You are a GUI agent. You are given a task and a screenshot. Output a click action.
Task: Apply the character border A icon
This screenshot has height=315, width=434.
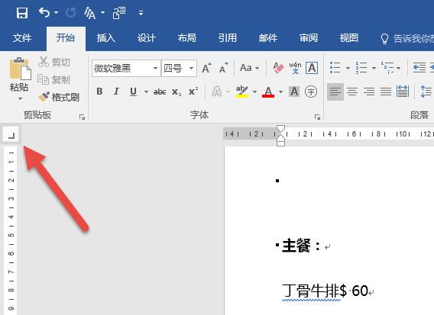[x=312, y=68]
